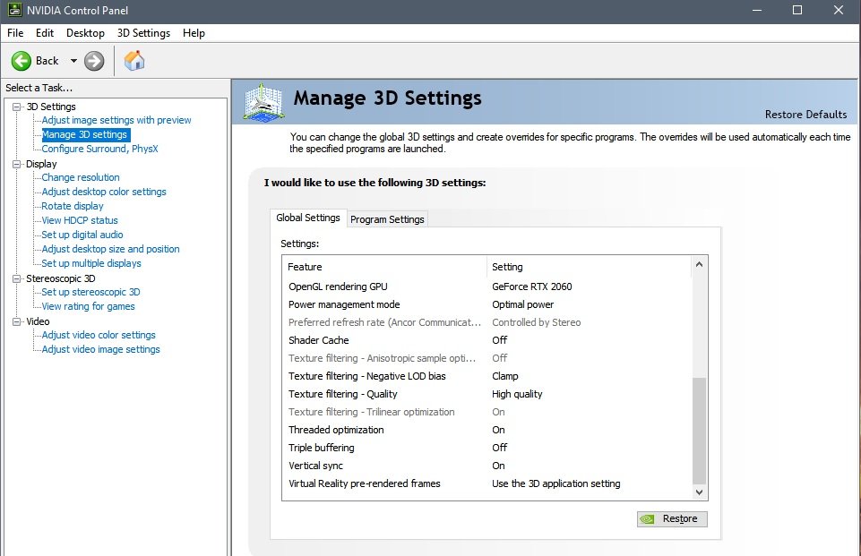Select the Triple buffering row
Viewport: 861px width, 556px height.
click(x=487, y=448)
